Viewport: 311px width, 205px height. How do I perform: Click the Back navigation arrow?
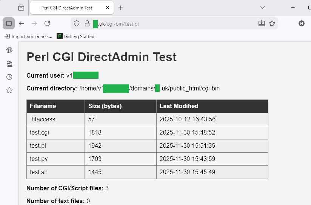22,23
